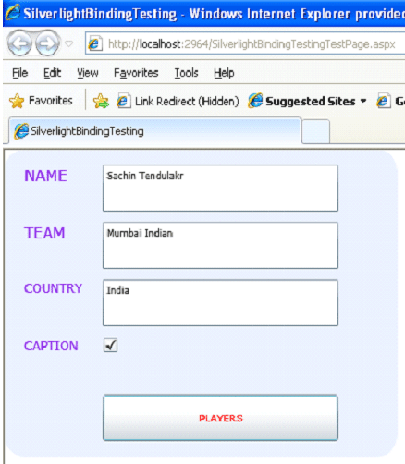
Task: Open the Suggested Sites link
Action: coord(302,101)
